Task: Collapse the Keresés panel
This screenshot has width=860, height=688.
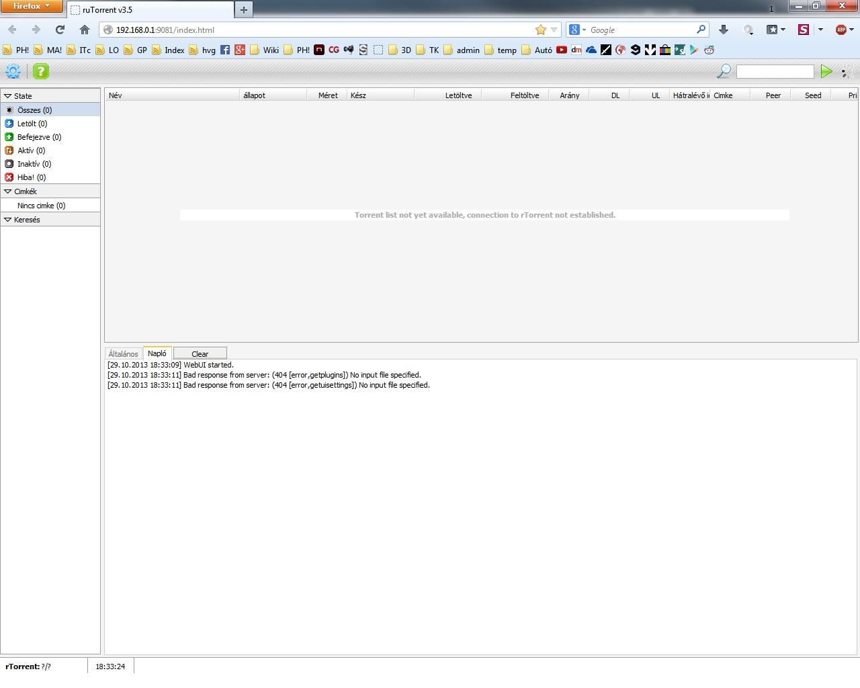Action: pyautogui.click(x=50, y=220)
